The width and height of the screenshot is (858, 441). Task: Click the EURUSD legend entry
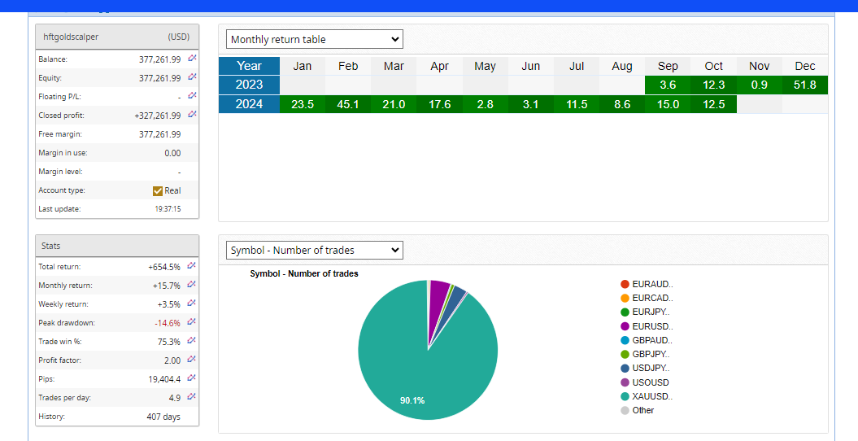click(x=651, y=326)
